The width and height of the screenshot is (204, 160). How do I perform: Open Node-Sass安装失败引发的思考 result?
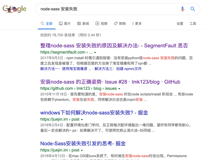tap(83, 144)
